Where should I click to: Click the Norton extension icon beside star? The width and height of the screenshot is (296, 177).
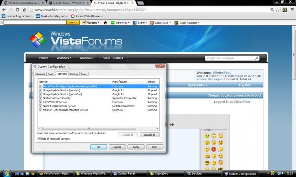click(285, 10)
